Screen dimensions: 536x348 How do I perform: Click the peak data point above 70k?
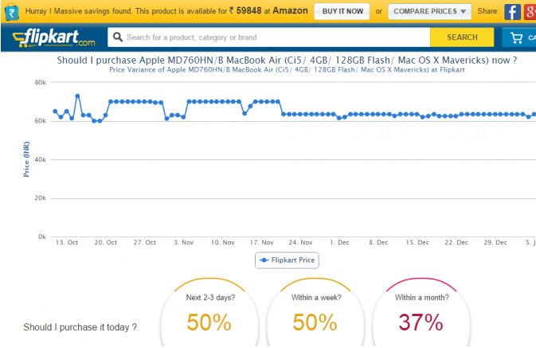[77, 96]
